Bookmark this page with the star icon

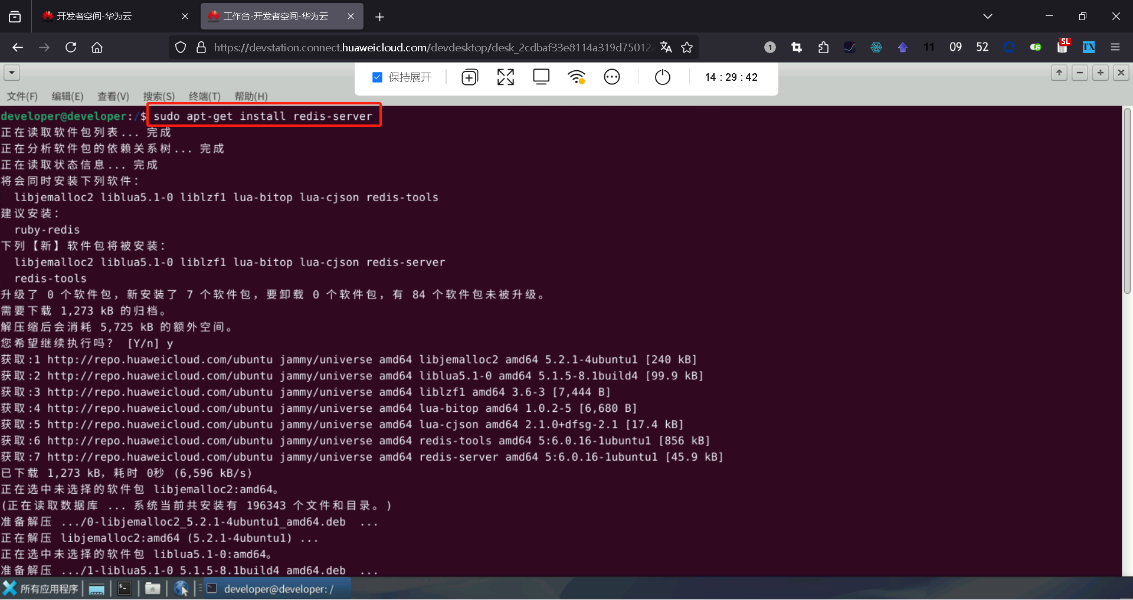coord(687,47)
